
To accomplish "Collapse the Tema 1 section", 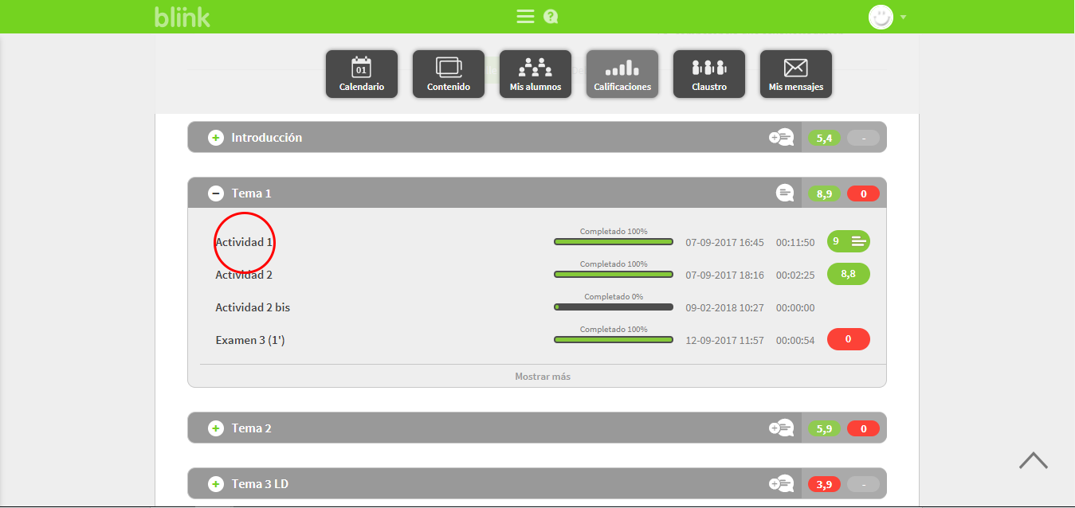I will (x=216, y=193).
